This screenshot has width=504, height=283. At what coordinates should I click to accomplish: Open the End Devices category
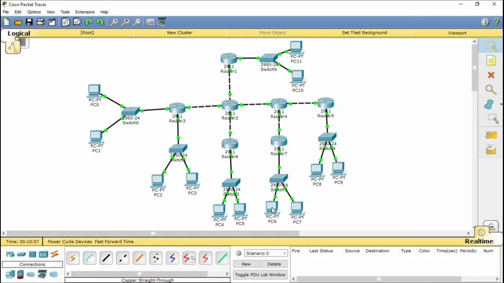coord(10,274)
